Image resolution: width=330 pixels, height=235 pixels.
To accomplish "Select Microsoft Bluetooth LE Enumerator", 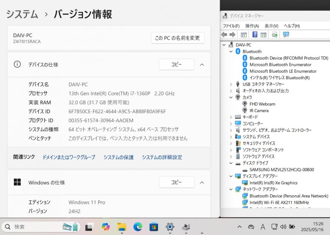I will 283,71.
